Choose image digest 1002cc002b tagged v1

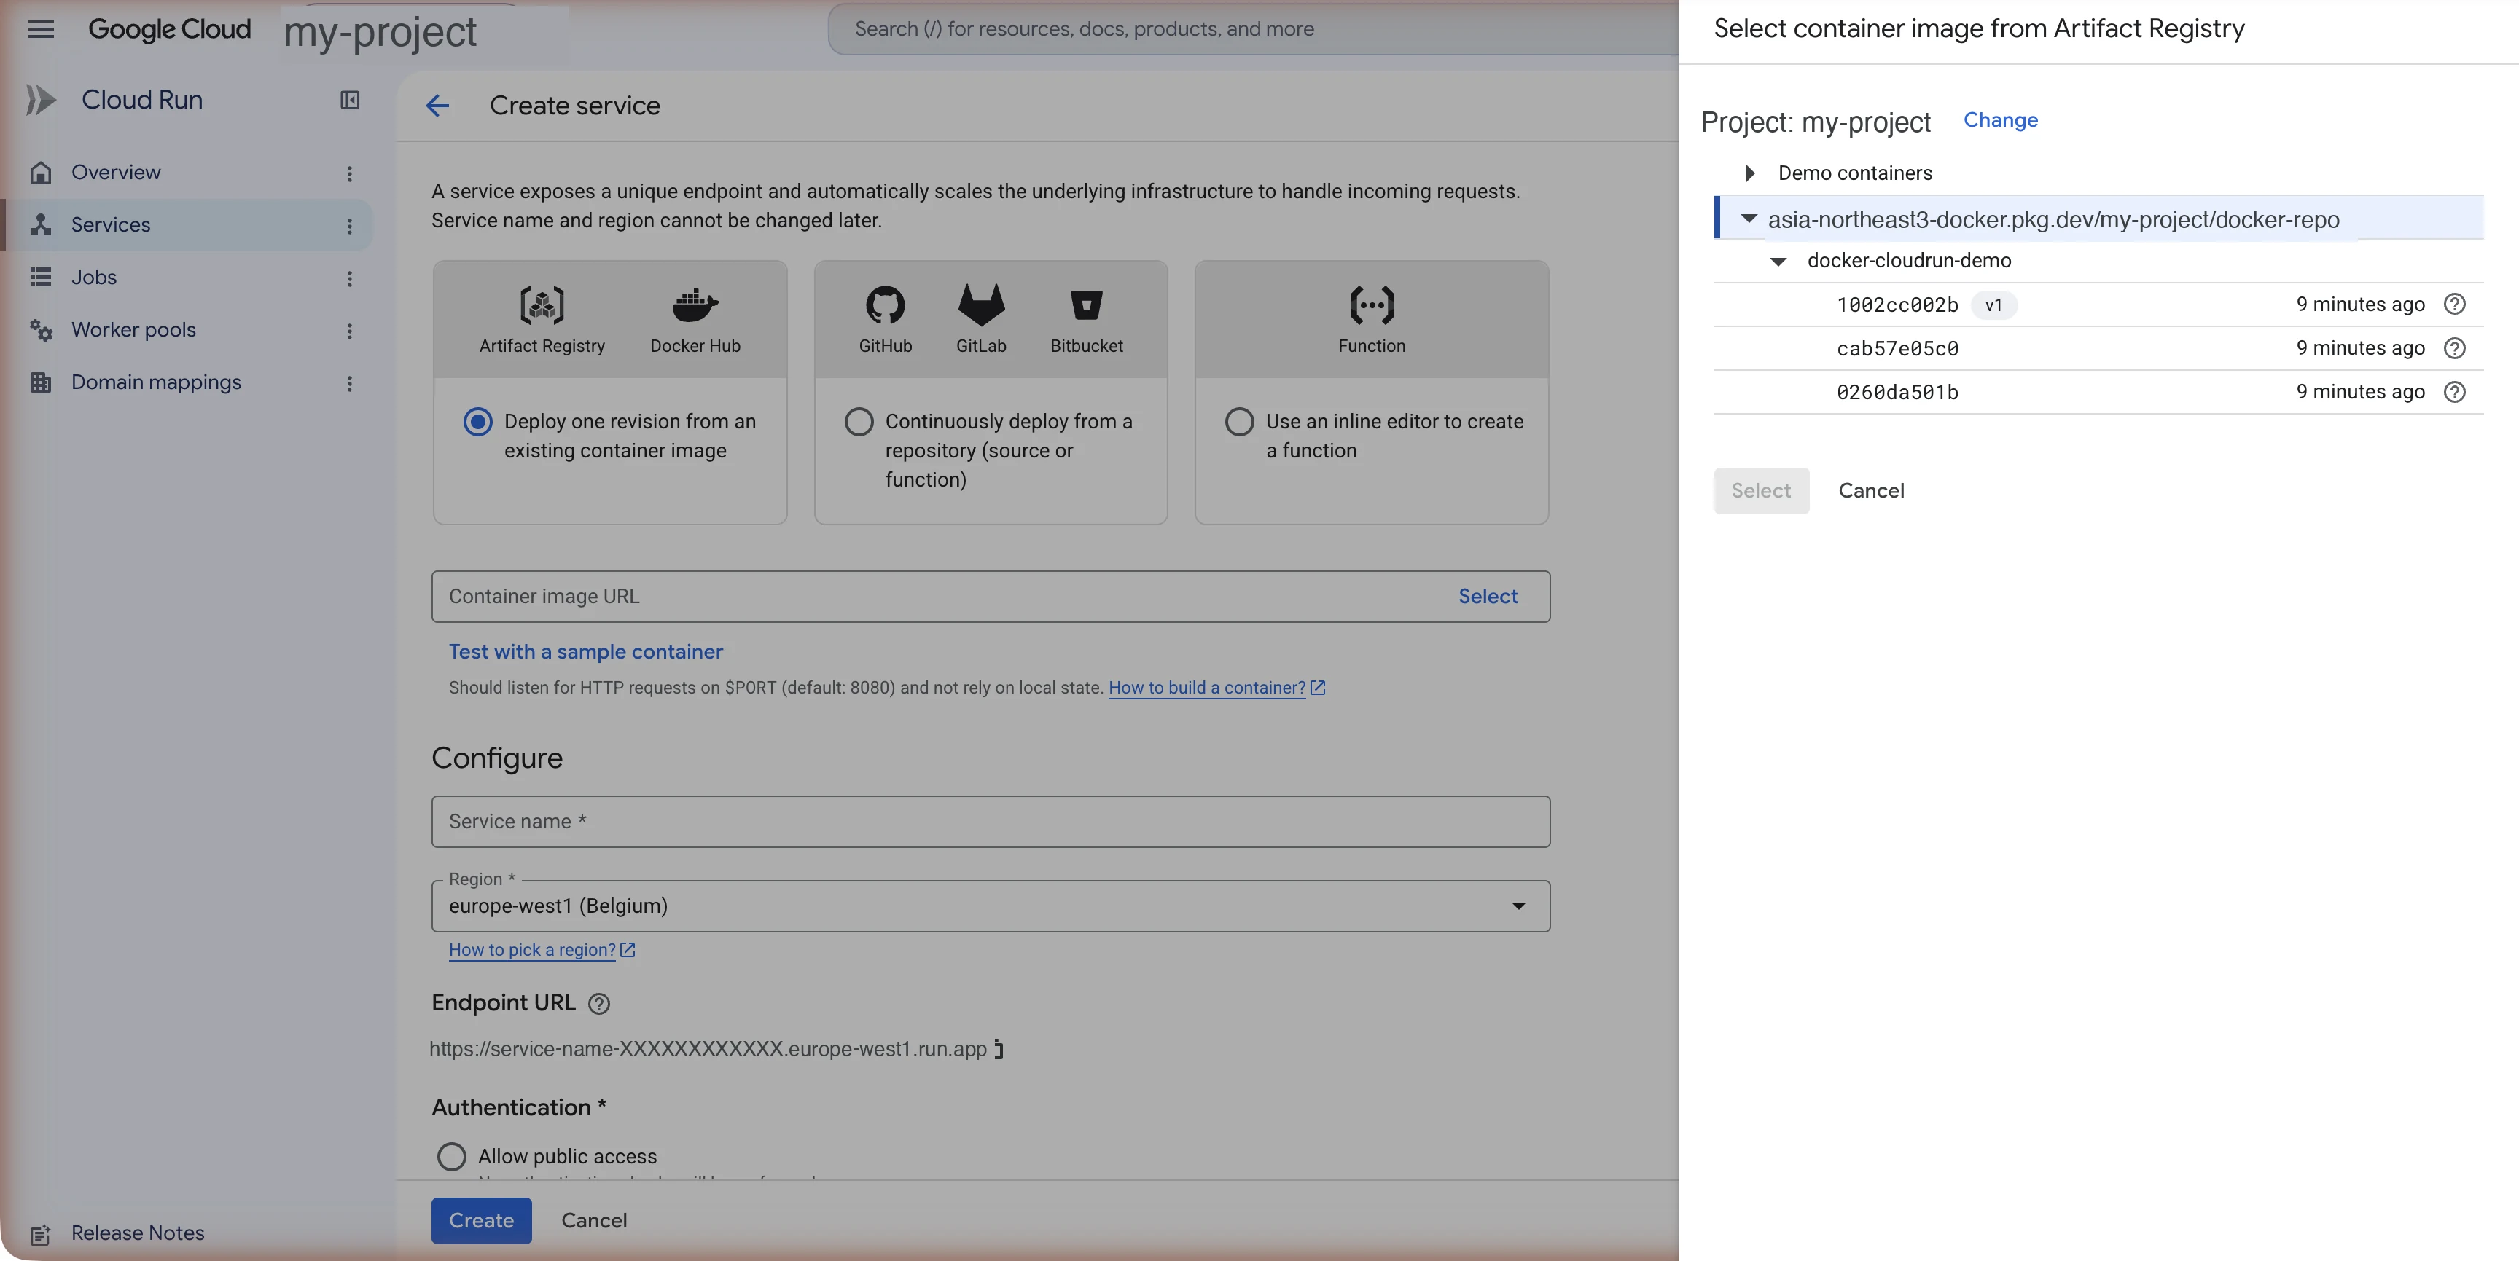coord(2098,304)
